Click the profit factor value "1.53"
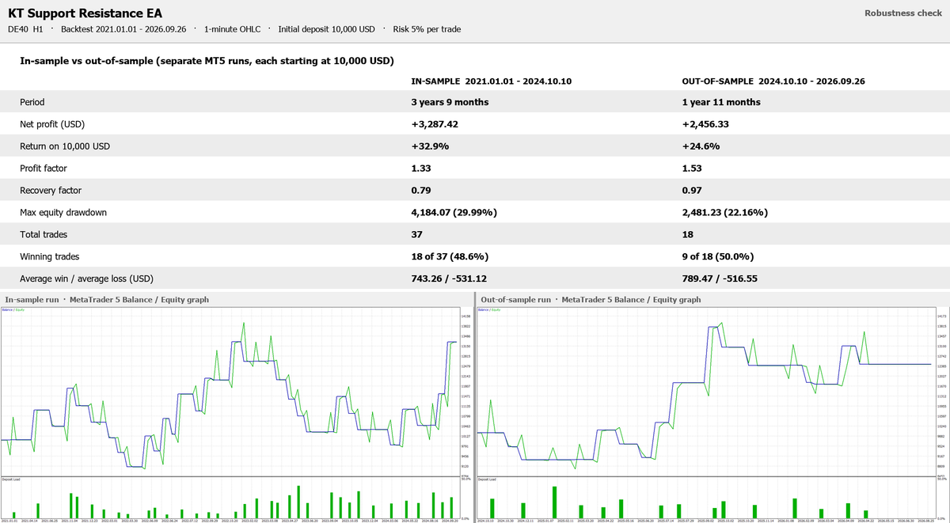950x523 pixels. coord(692,169)
